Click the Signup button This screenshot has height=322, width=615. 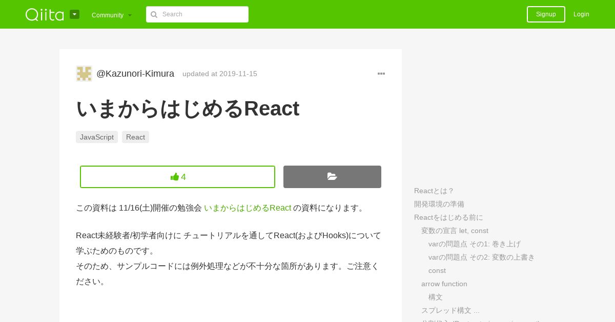point(546,14)
